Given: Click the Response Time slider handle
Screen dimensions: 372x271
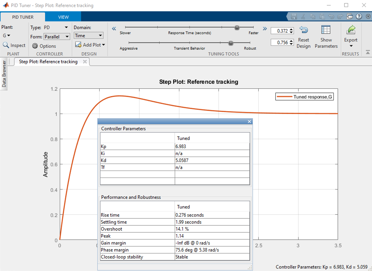Looking at the screenshot, I should pyautogui.click(x=237, y=28).
